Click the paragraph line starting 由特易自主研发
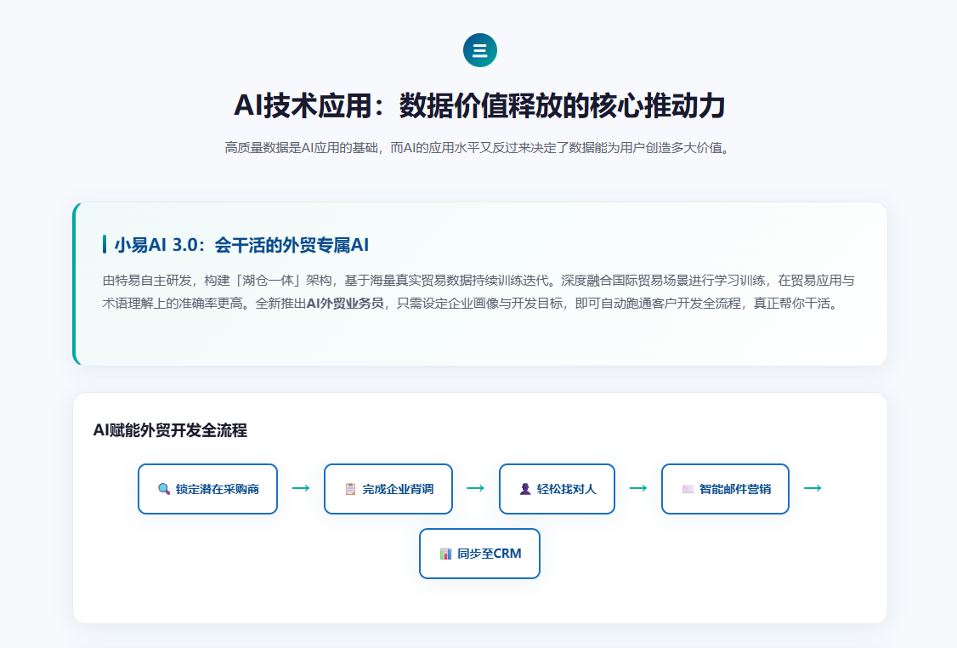The image size is (957, 648). pos(478,281)
